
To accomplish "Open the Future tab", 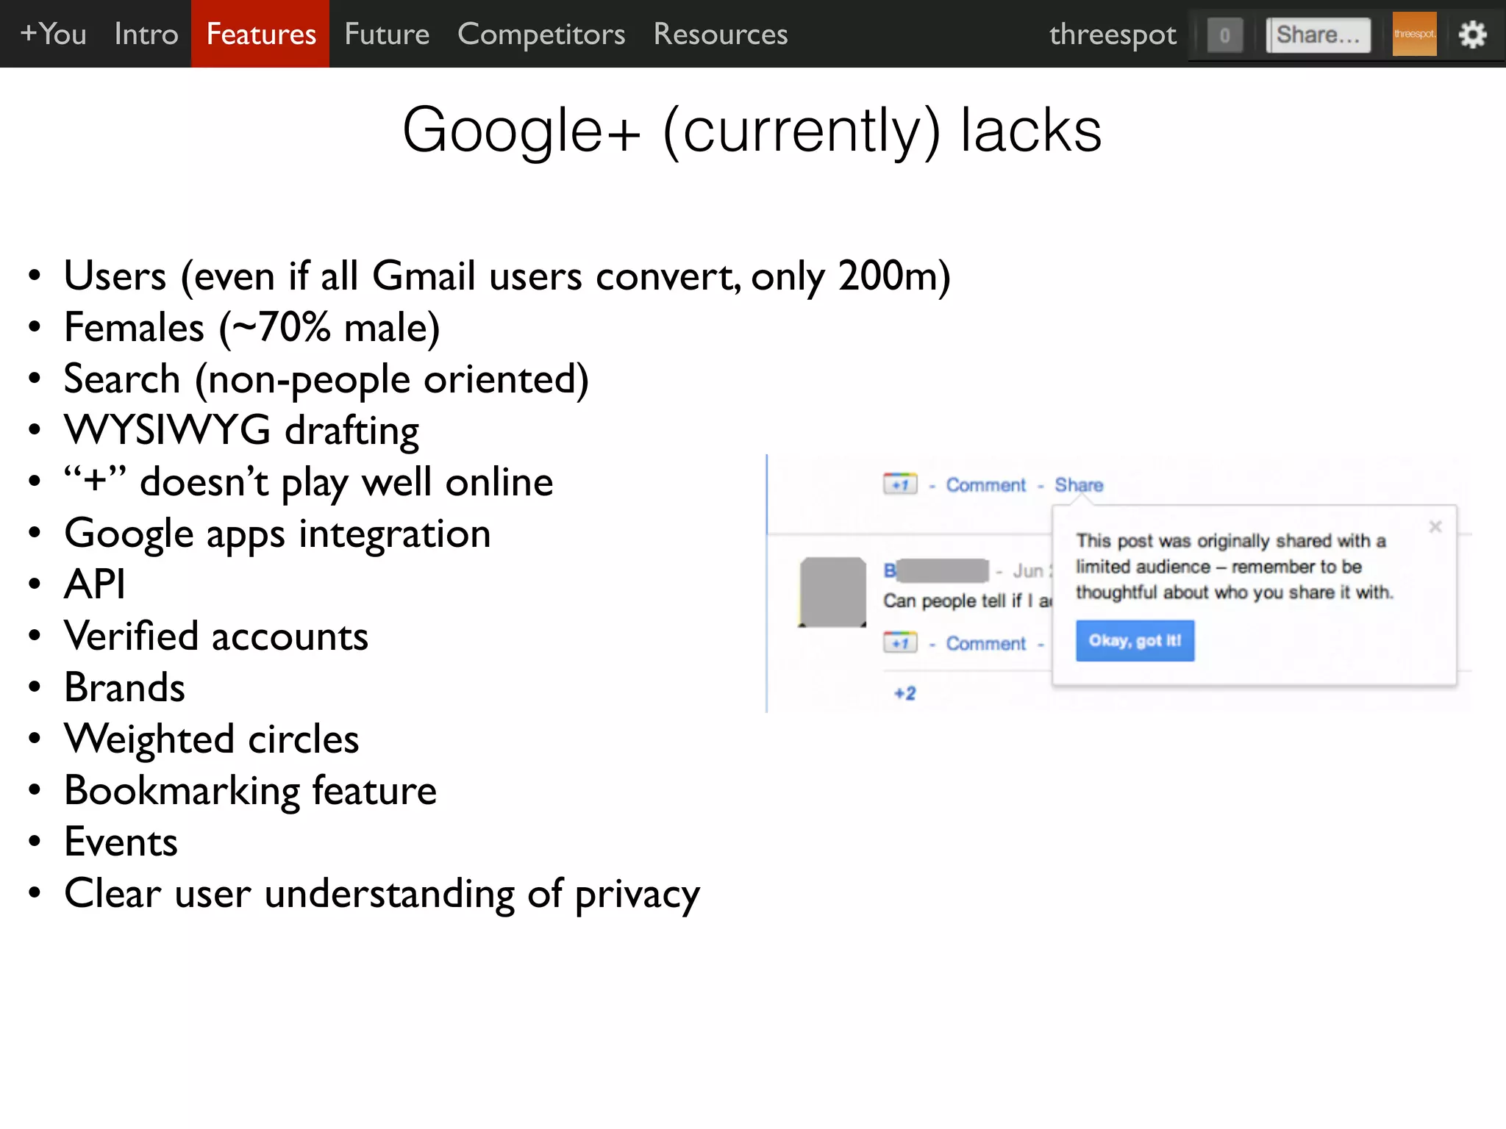I will point(387,34).
